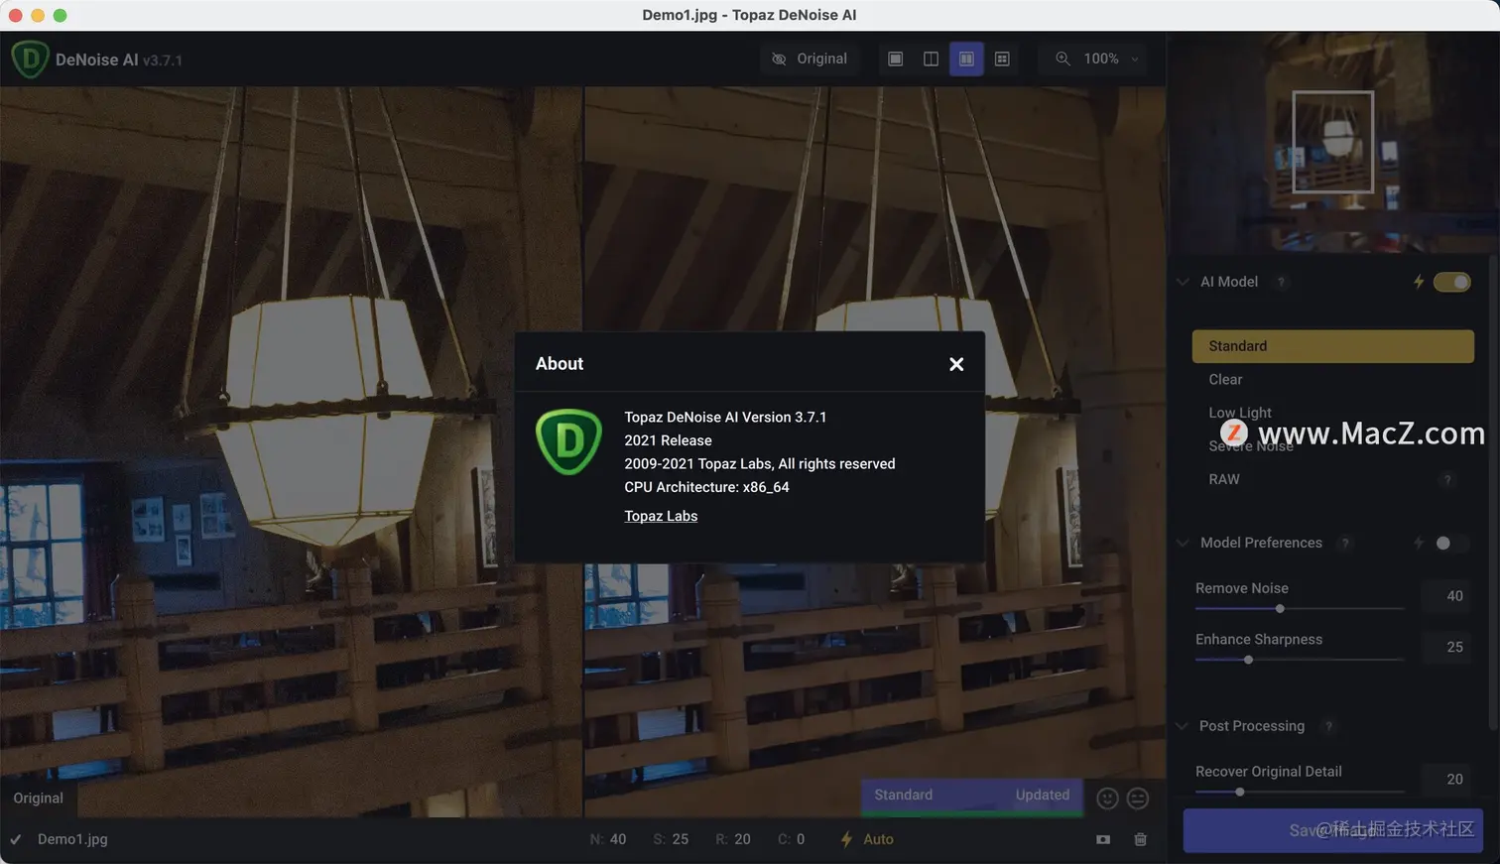The image size is (1500, 864).
Task: Click the R: 20 recover value
Action: pos(733,839)
